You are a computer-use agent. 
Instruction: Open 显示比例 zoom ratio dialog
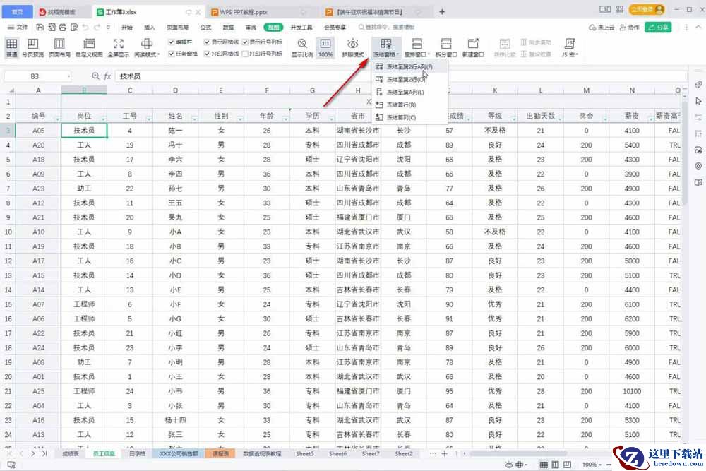302,48
